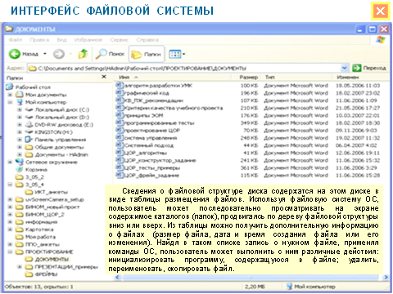
Task: Go back with the green Назад arrow
Action: click(15, 54)
